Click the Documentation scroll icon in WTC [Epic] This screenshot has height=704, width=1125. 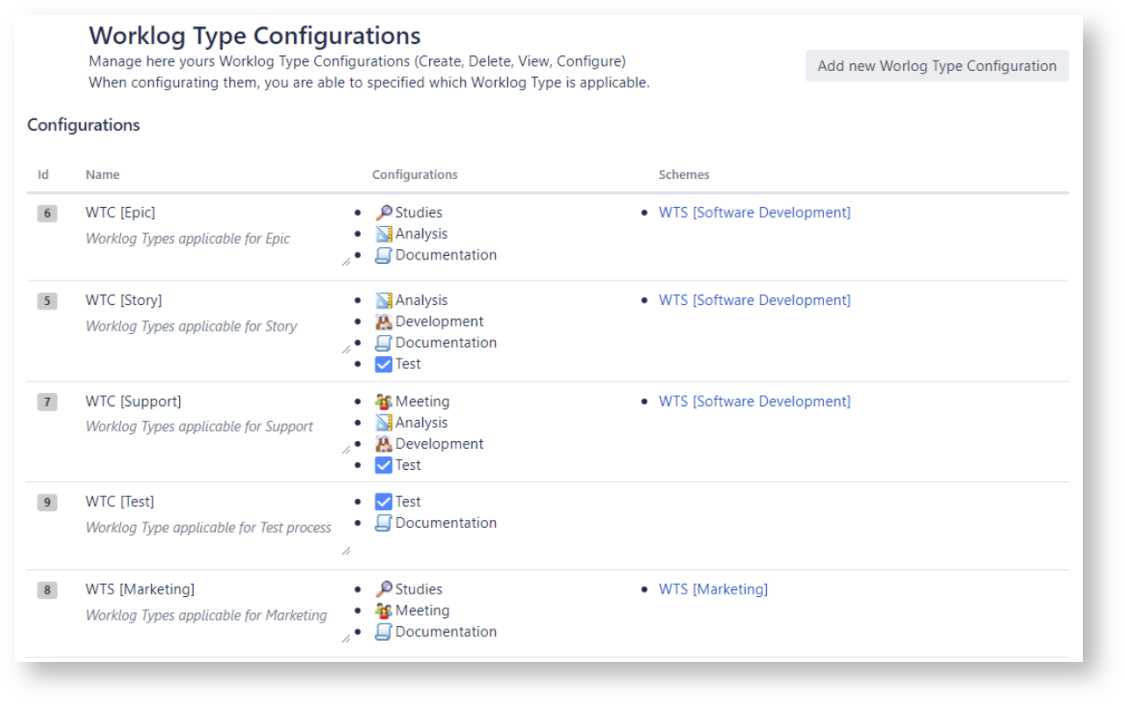tap(383, 255)
